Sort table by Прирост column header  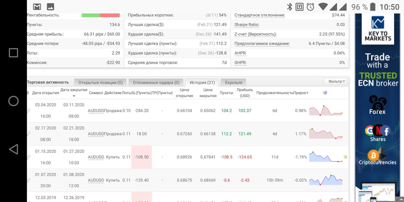click(301, 93)
